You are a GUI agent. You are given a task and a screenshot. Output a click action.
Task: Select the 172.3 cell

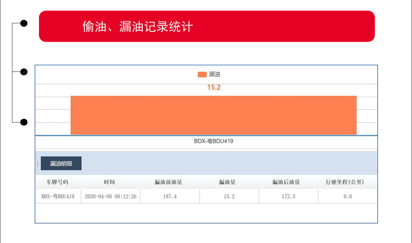tap(288, 196)
